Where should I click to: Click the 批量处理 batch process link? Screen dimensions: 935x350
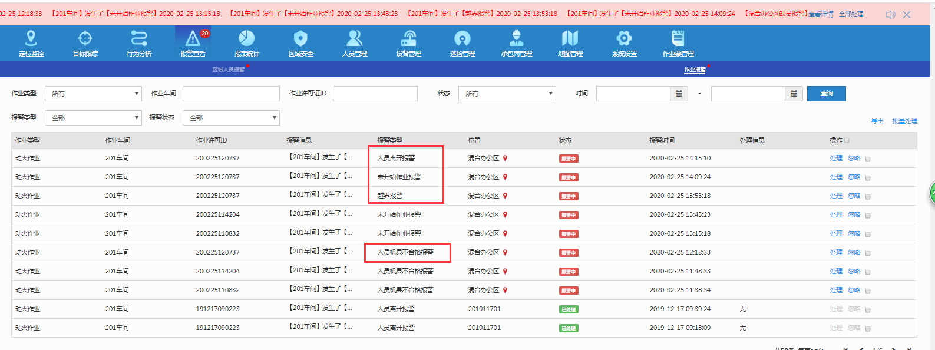[904, 121]
